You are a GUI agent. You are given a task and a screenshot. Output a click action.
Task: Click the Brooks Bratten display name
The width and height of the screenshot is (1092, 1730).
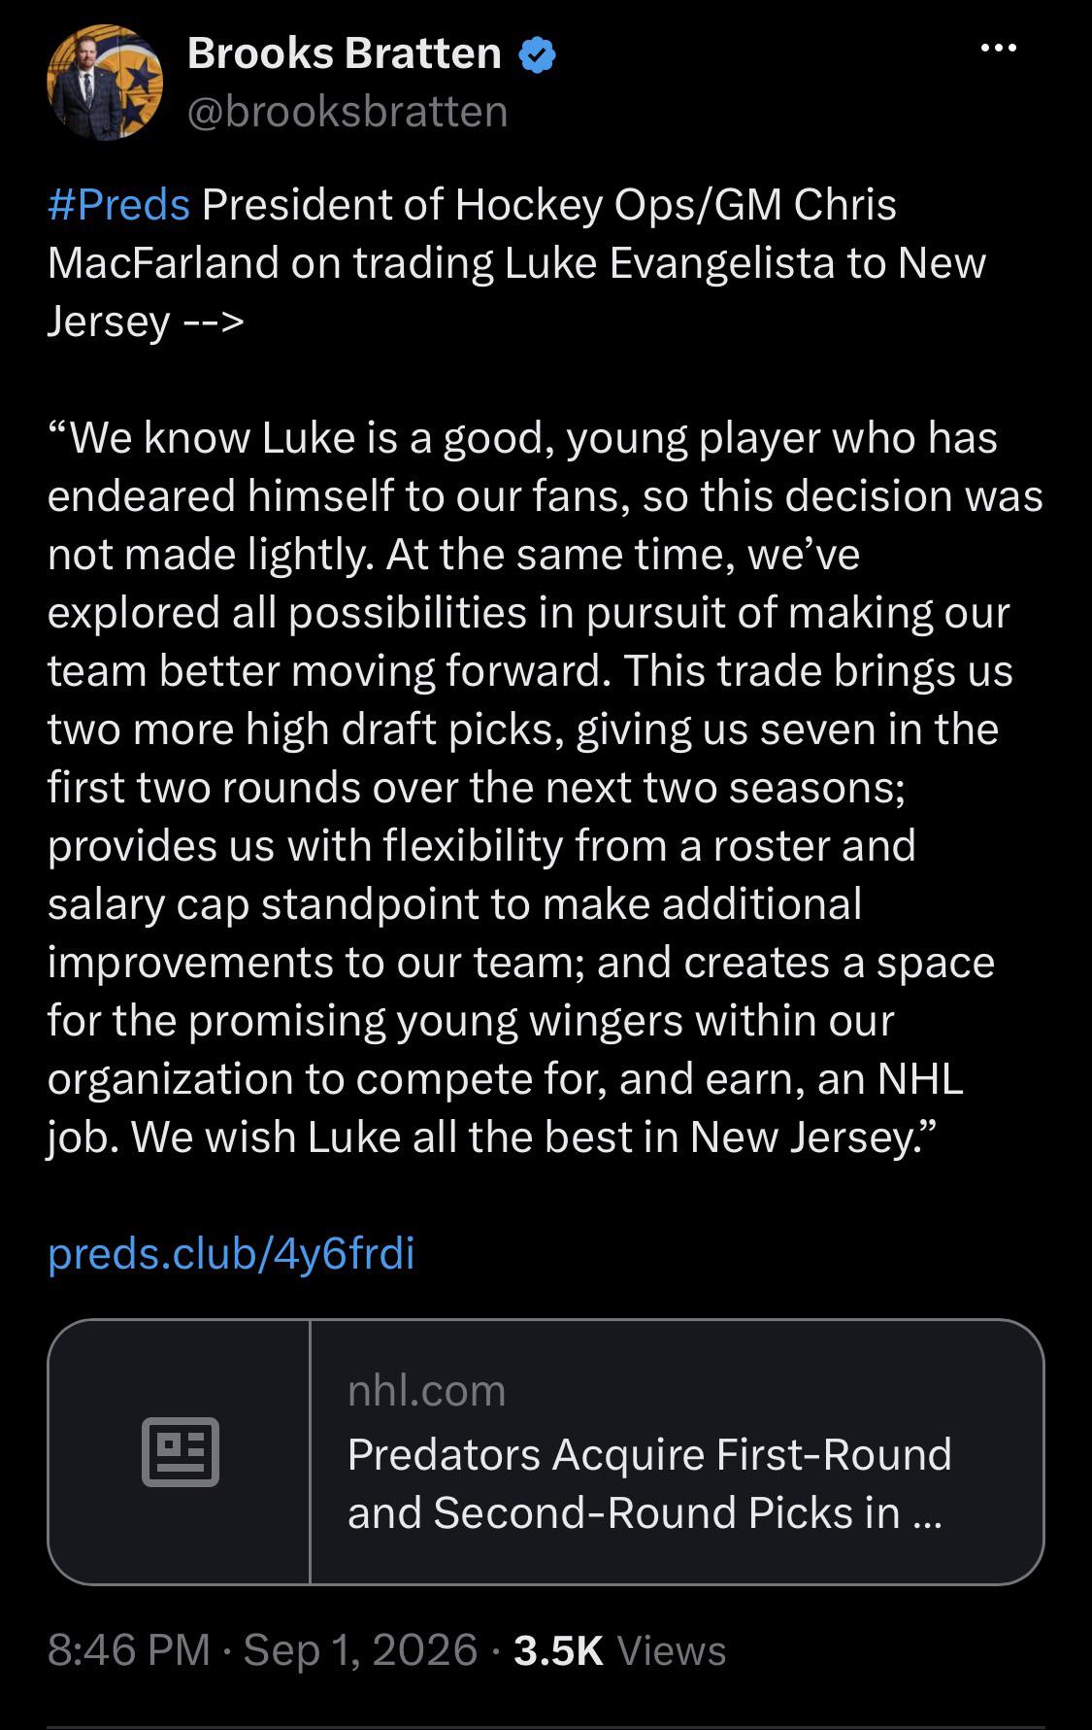344,53
